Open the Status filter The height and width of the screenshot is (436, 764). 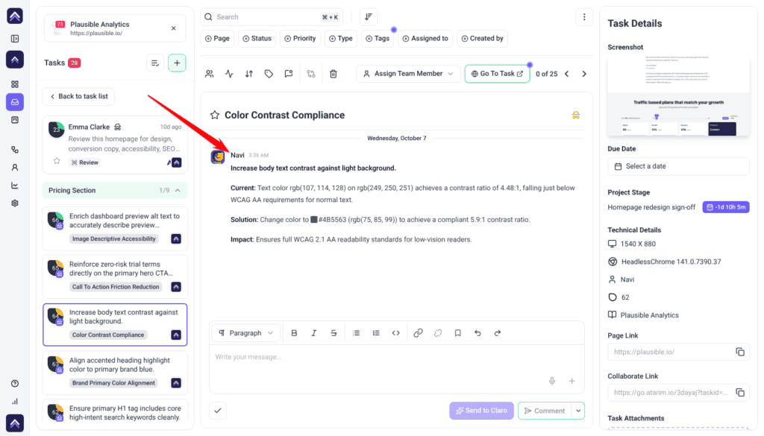(257, 39)
